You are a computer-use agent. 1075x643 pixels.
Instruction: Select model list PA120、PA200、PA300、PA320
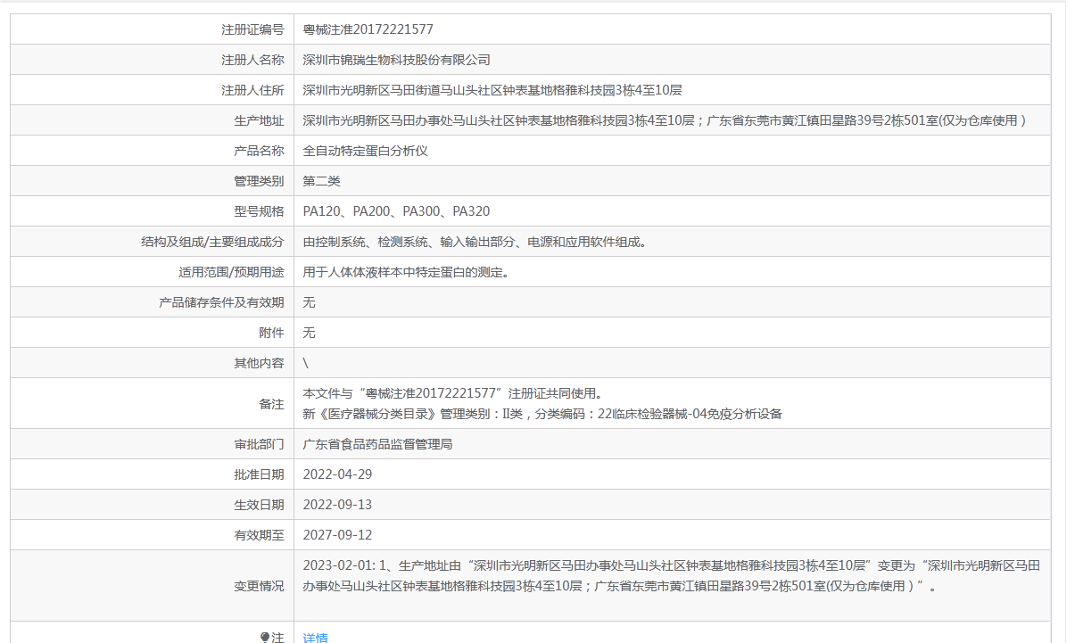[396, 211]
